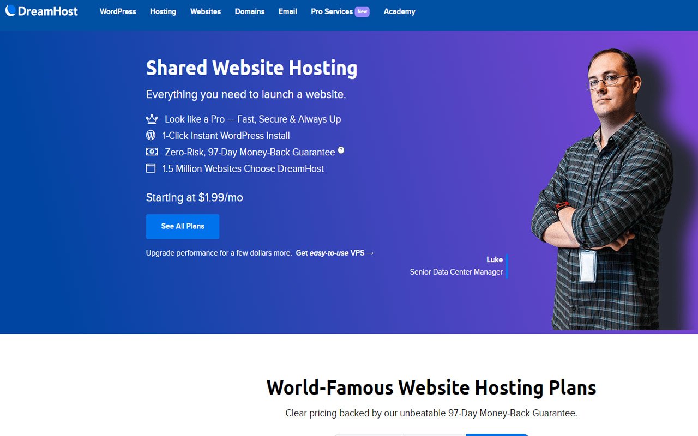
Task: Click the World-Famous Website Hosting Plans heading
Action: 431,387
